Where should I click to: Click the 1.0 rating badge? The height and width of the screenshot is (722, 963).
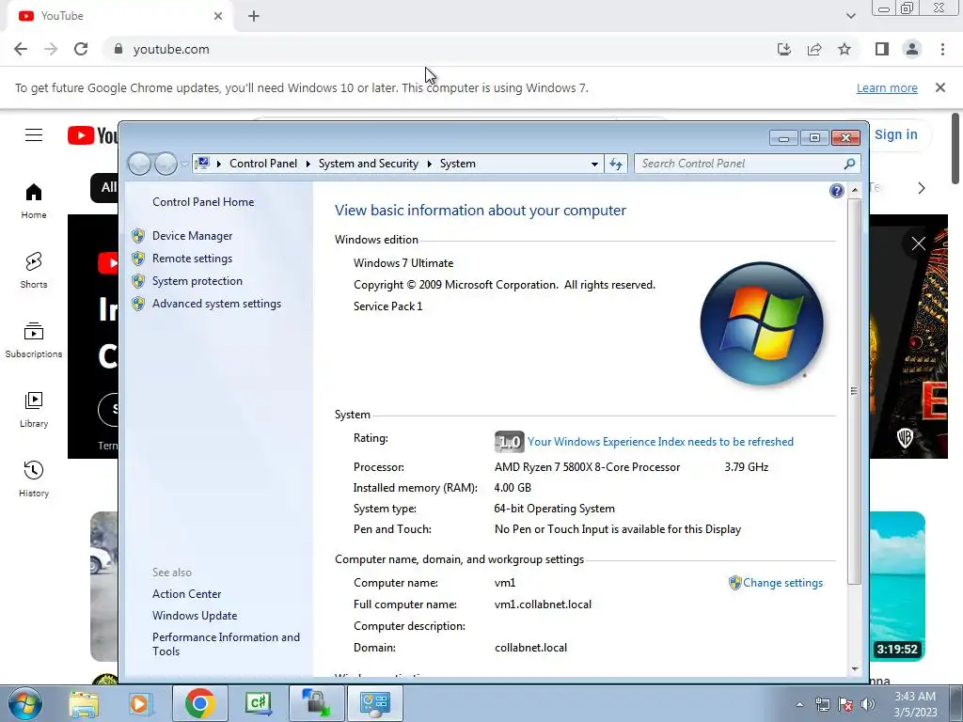click(509, 442)
